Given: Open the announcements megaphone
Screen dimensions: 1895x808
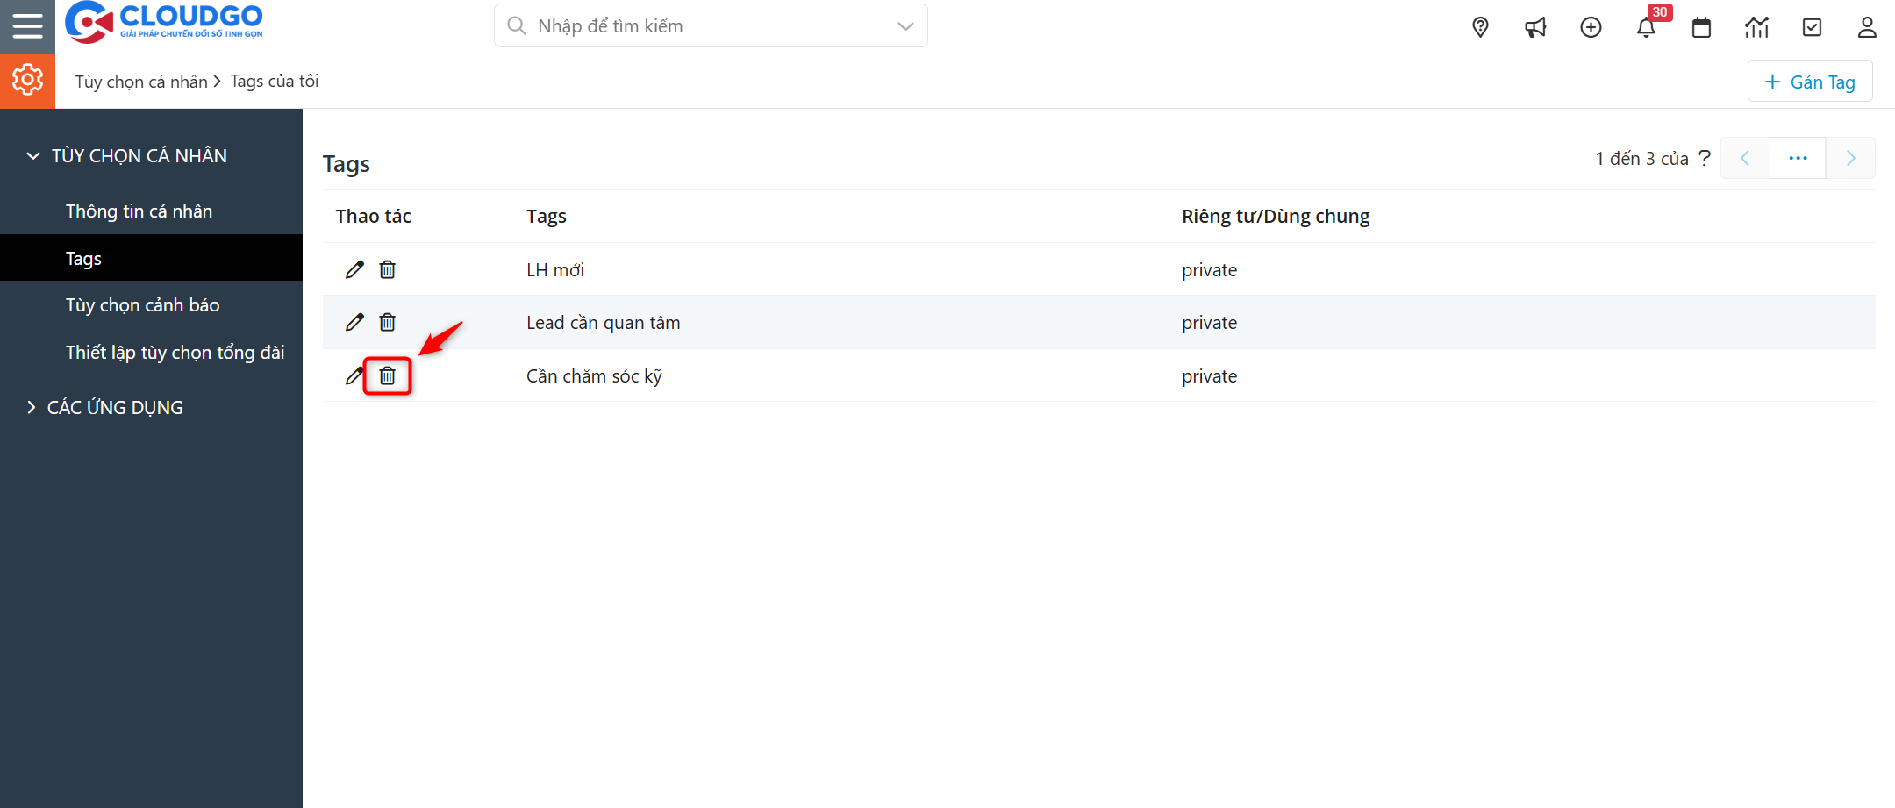Looking at the screenshot, I should click(x=1535, y=27).
